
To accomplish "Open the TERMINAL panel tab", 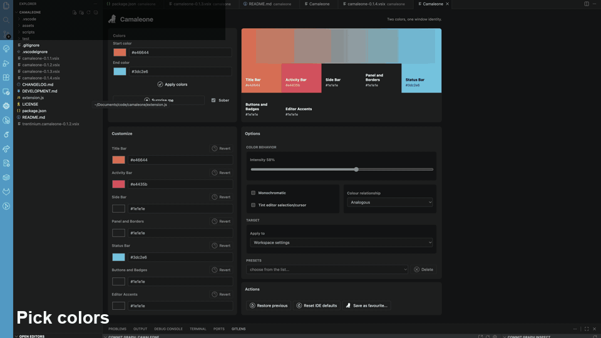I will (198, 329).
